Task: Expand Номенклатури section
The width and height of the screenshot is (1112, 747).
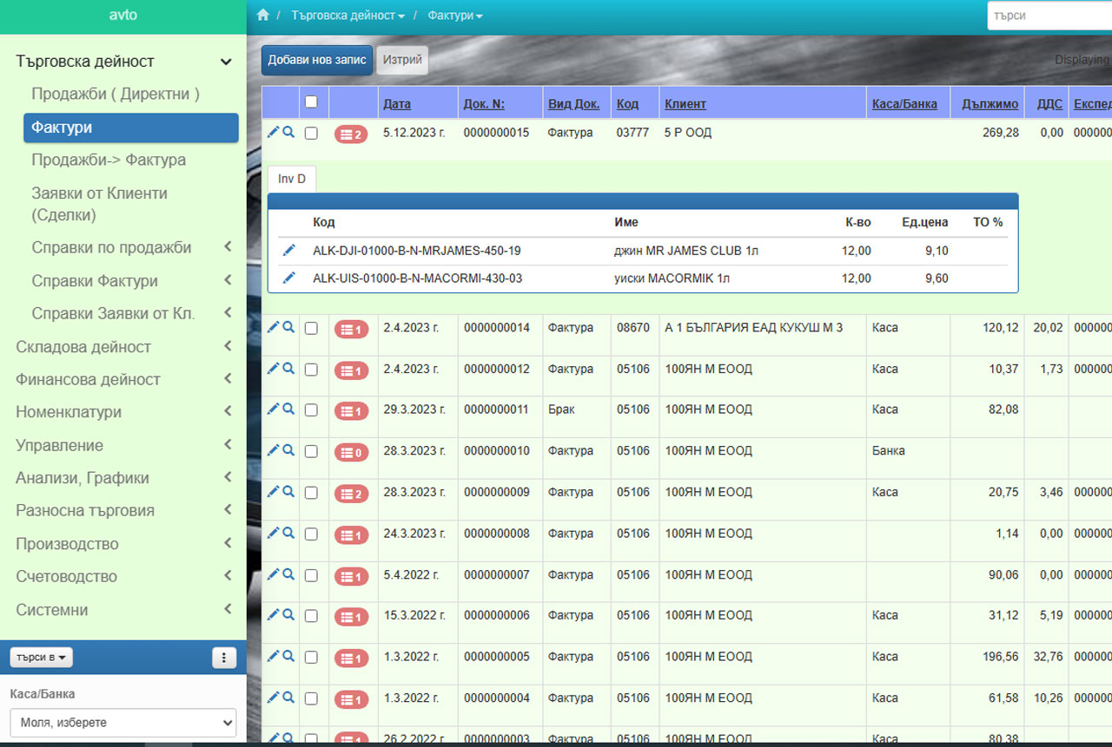Action: tap(123, 412)
